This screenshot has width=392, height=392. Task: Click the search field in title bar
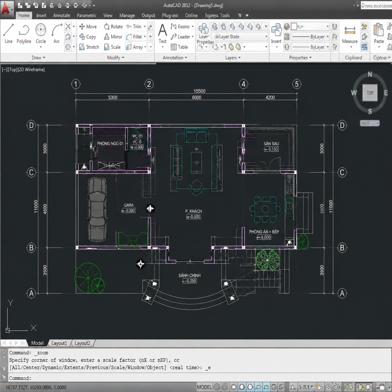point(376,5)
